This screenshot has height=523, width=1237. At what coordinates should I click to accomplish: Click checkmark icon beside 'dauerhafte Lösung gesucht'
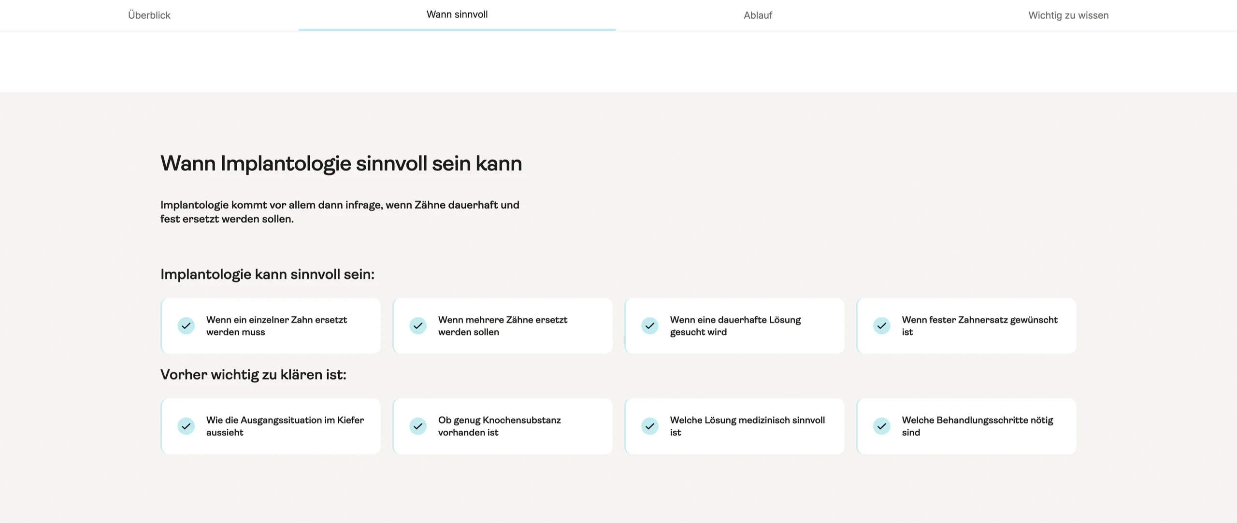click(650, 326)
